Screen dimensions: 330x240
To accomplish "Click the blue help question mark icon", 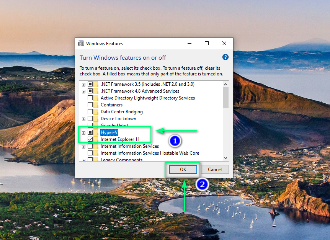I will pos(225,57).
